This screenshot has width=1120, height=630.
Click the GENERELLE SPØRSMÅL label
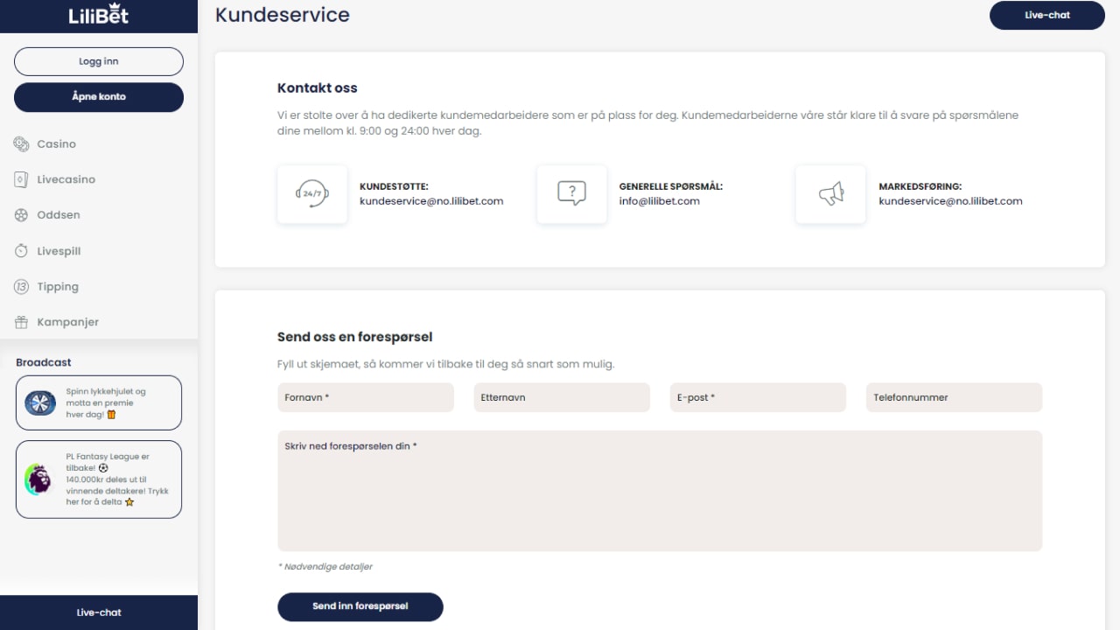pyautogui.click(x=671, y=186)
